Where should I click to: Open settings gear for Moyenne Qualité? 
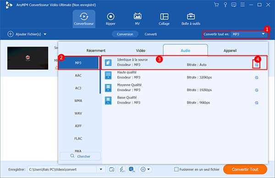click(257, 90)
